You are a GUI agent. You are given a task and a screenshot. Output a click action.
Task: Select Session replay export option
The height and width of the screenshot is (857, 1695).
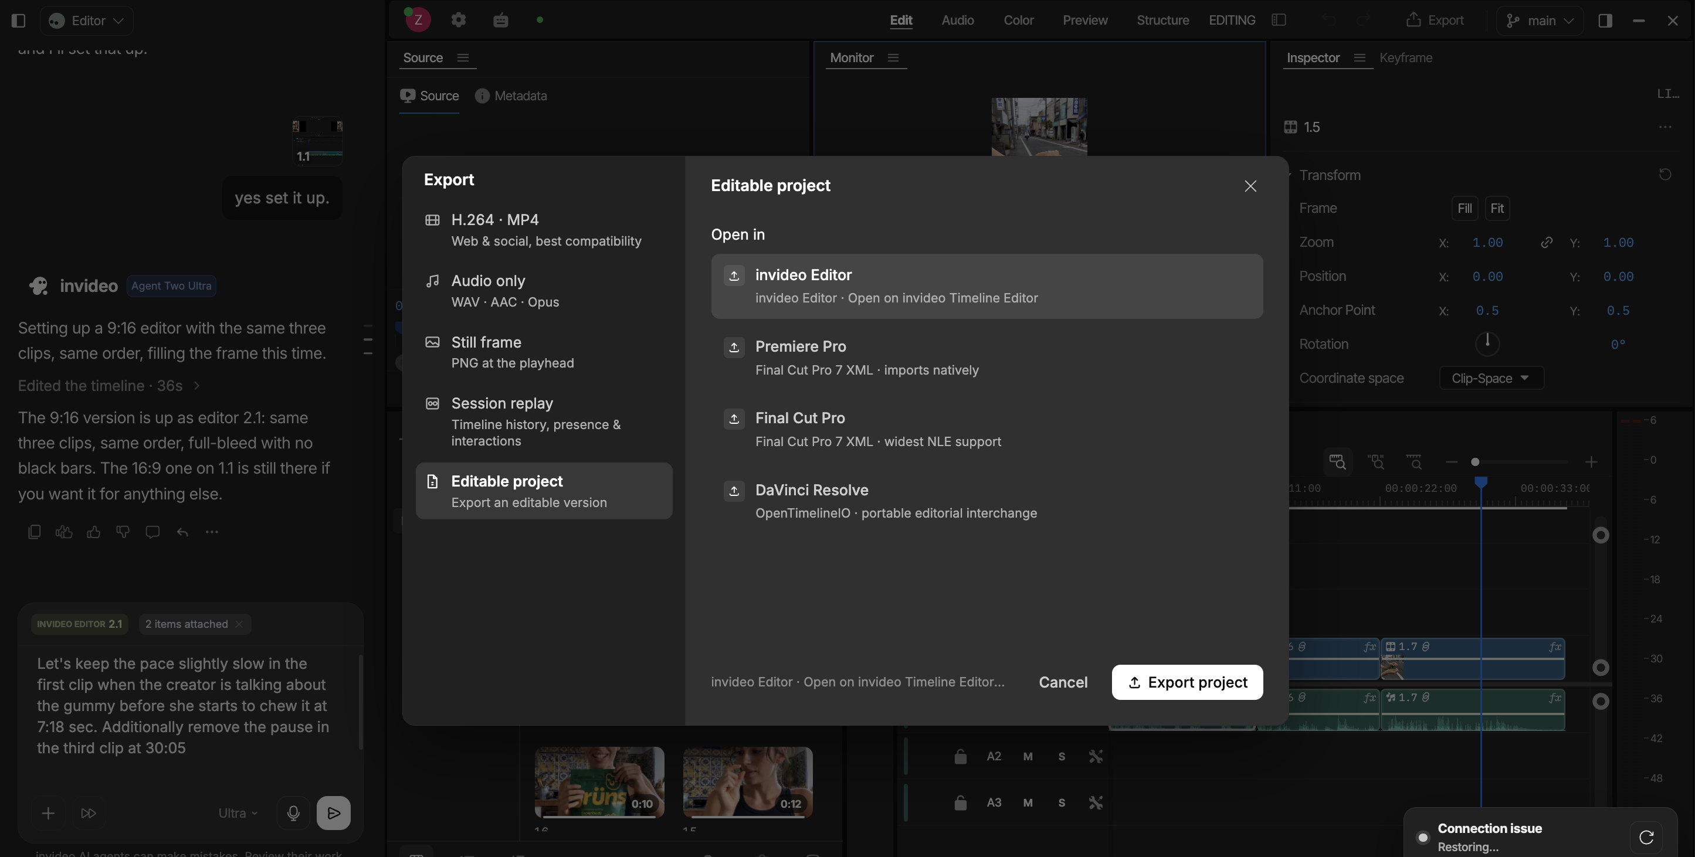544,421
